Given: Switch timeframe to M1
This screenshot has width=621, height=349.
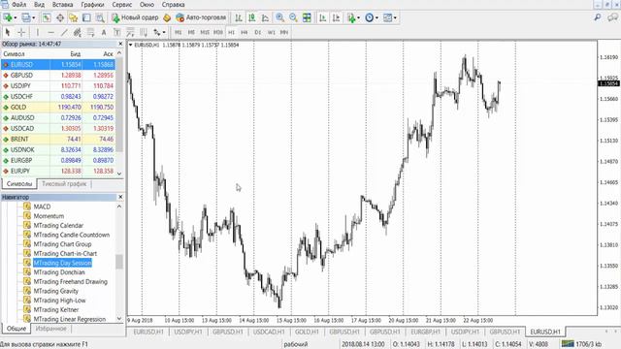Looking at the screenshot, I should (x=179, y=32).
